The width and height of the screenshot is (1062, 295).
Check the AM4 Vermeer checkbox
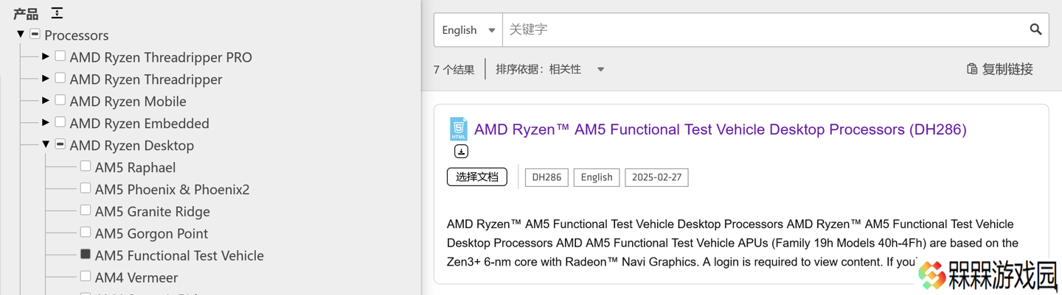coord(86,277)
